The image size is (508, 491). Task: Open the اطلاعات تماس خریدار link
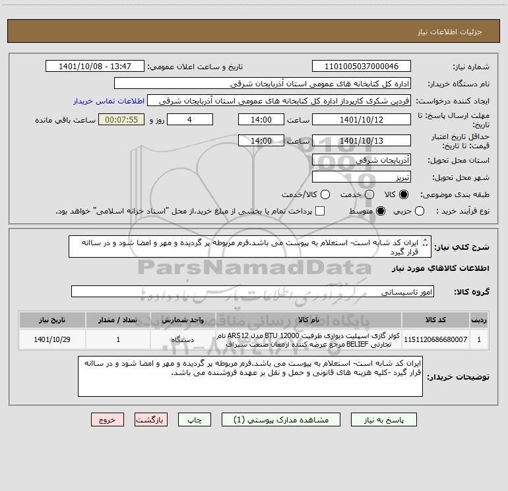(x=109, y=101)
